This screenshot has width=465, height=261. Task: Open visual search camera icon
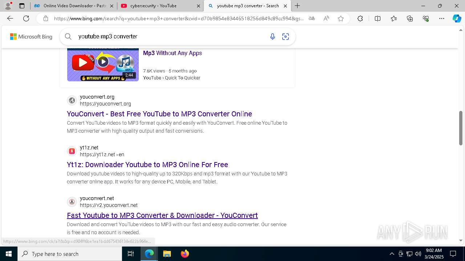click(286, 37)
